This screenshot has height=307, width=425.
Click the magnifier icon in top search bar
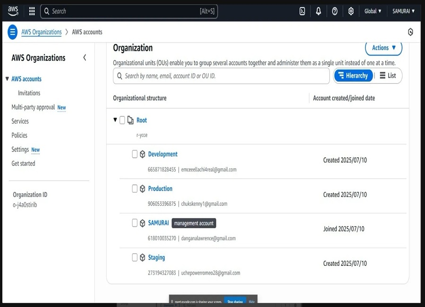point(47,11)
